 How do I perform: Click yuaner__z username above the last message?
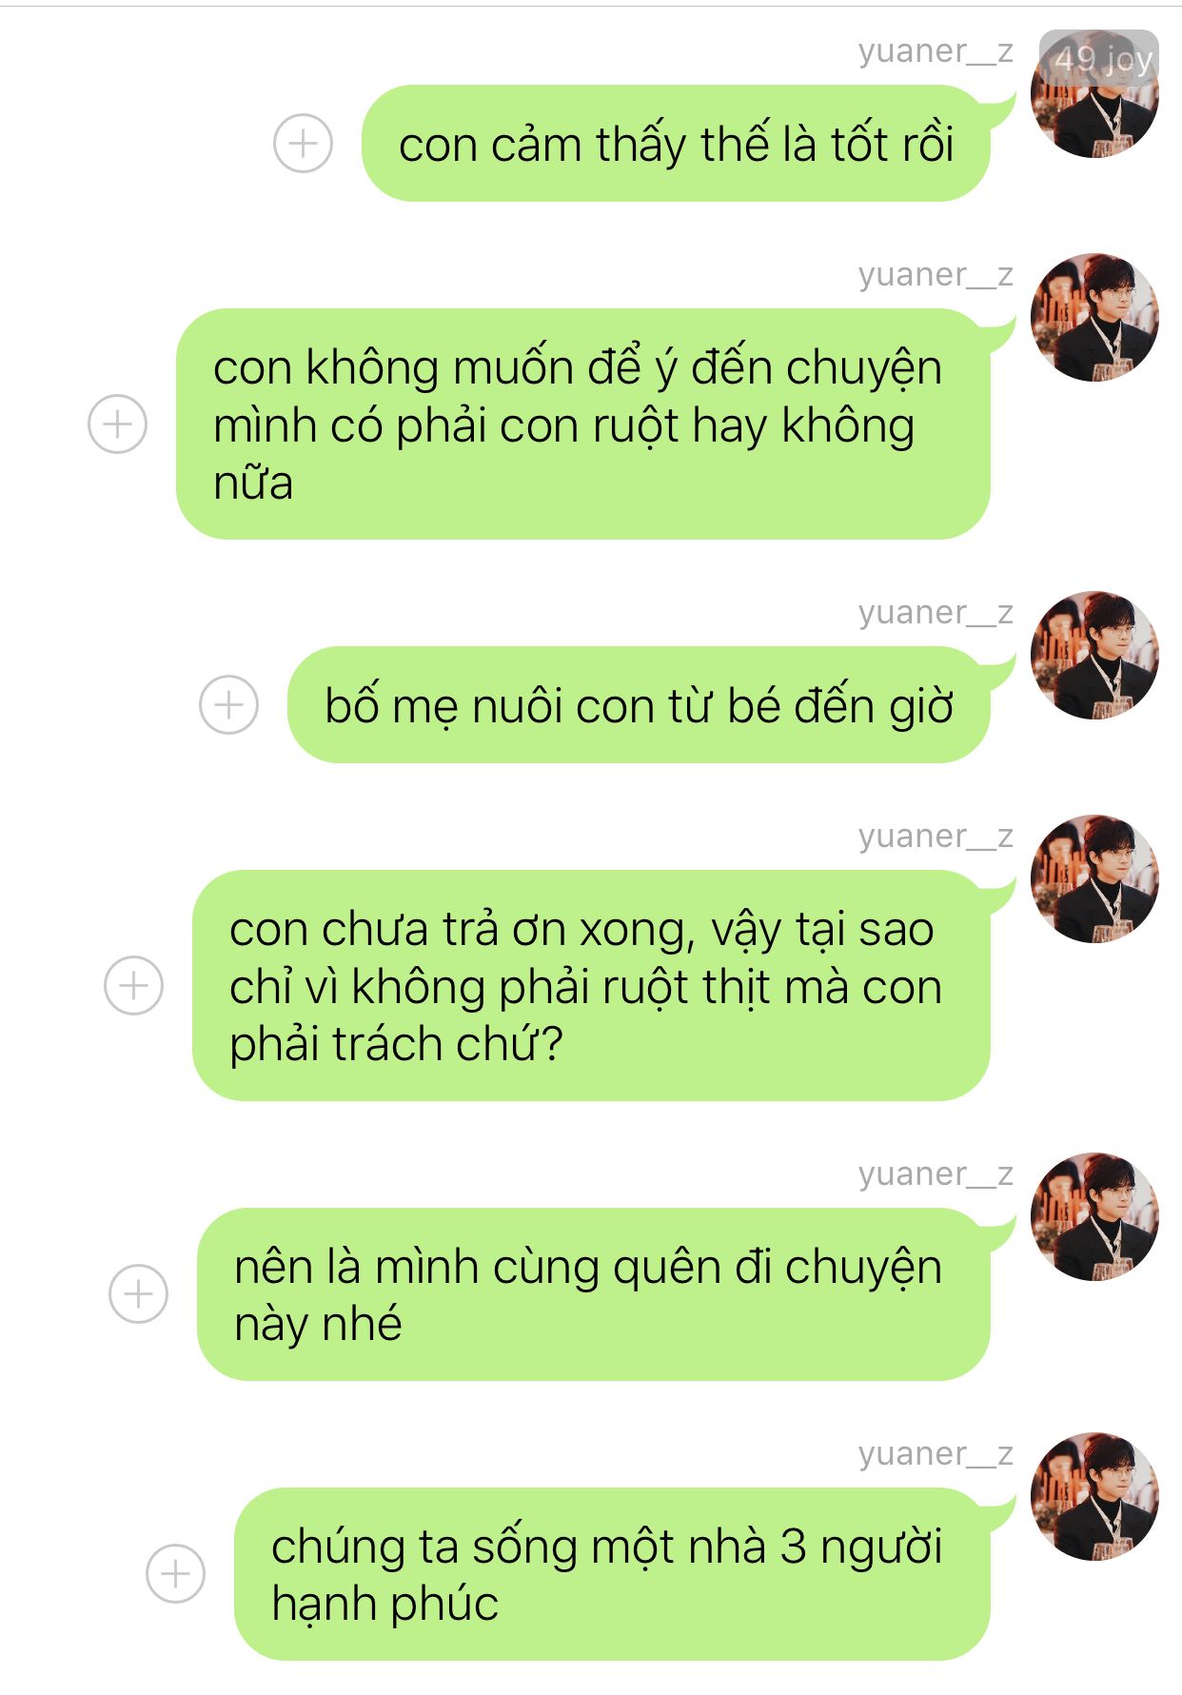coord(936,1455)
